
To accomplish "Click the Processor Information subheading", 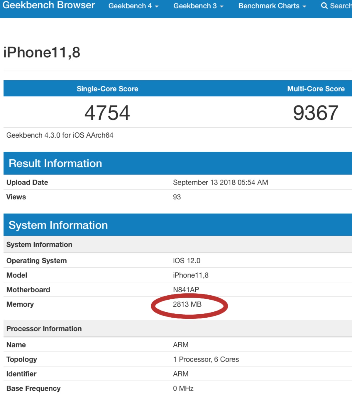I will tap(44, 328).
